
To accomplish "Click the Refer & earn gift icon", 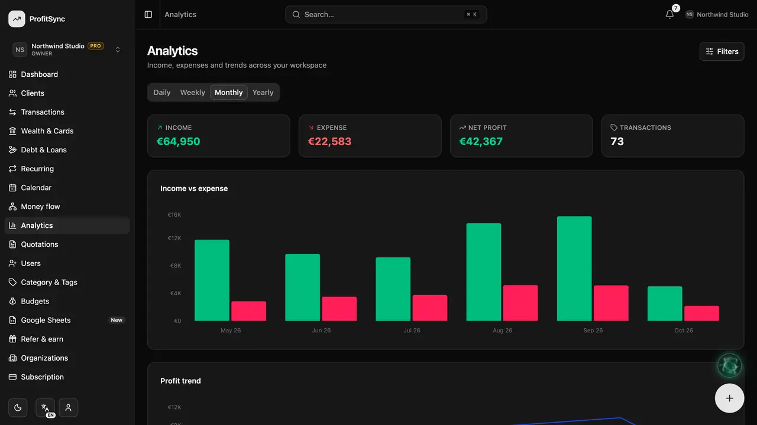I will 12,339.
